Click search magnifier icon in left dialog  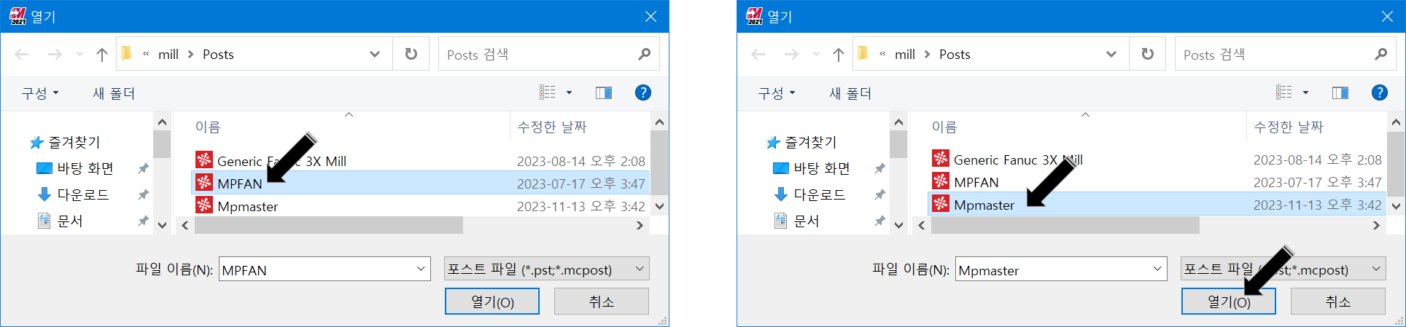pos(644,54)
